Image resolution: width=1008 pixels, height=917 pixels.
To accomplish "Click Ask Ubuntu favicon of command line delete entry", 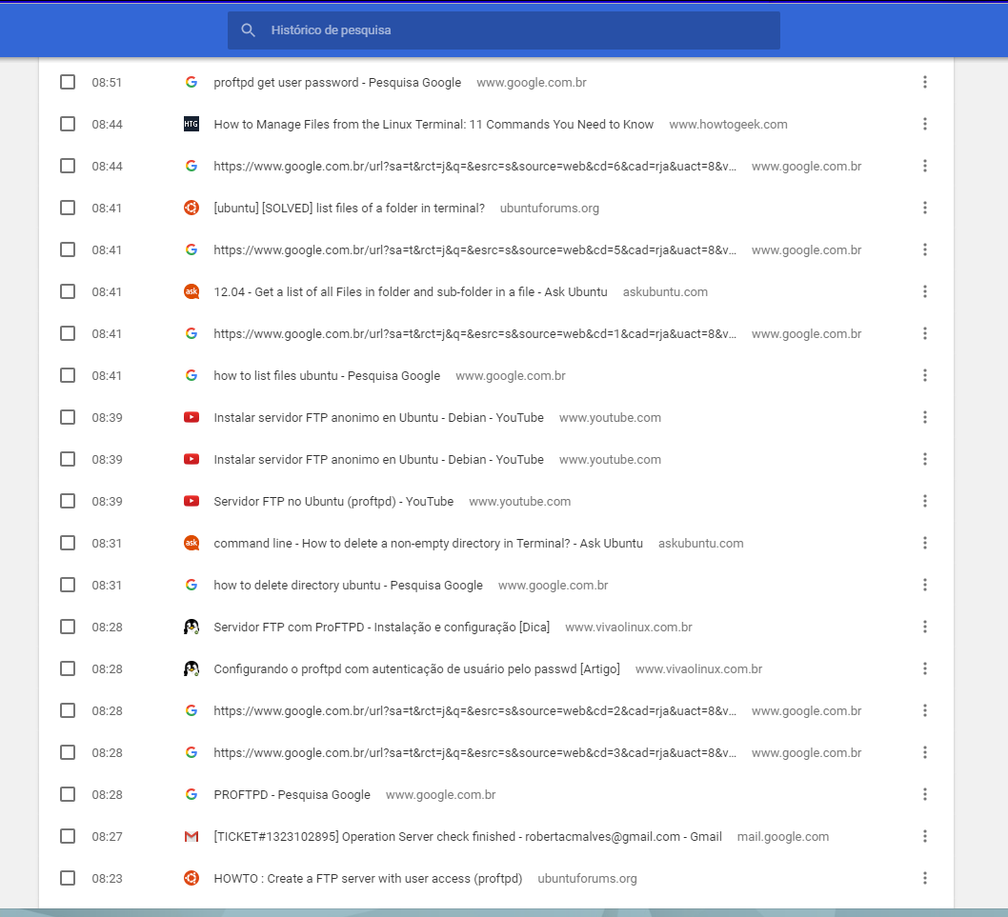I will pos(191,543).
